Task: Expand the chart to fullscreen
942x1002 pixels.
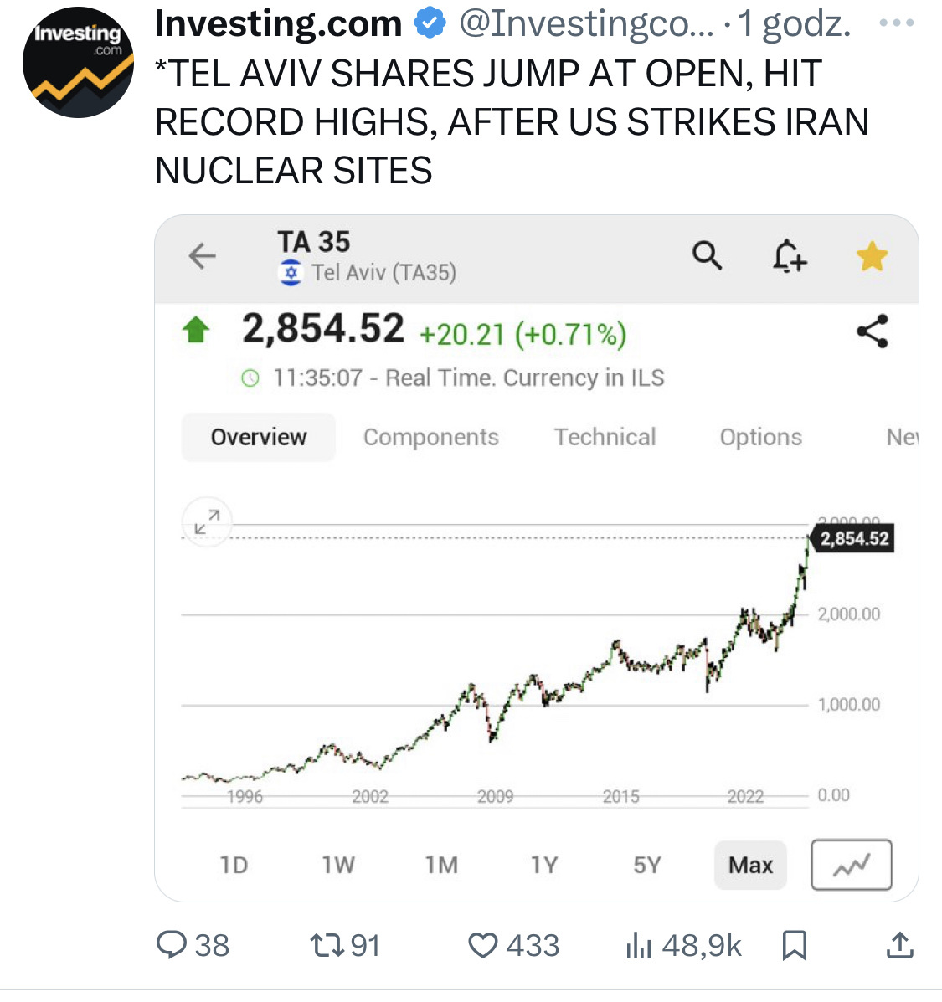Action: (206, 522)
